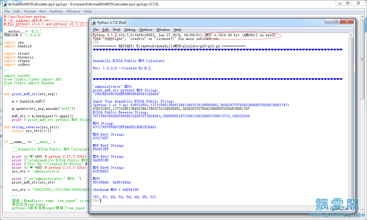Click MD5 string "47CC7457F50672FF9A6D516DB1B3DA61"
367x220 pixels.
124,127
